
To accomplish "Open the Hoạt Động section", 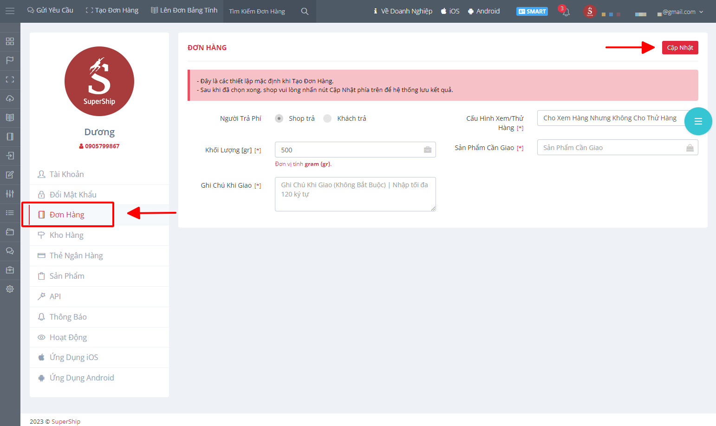I will [x=99, y=337].
